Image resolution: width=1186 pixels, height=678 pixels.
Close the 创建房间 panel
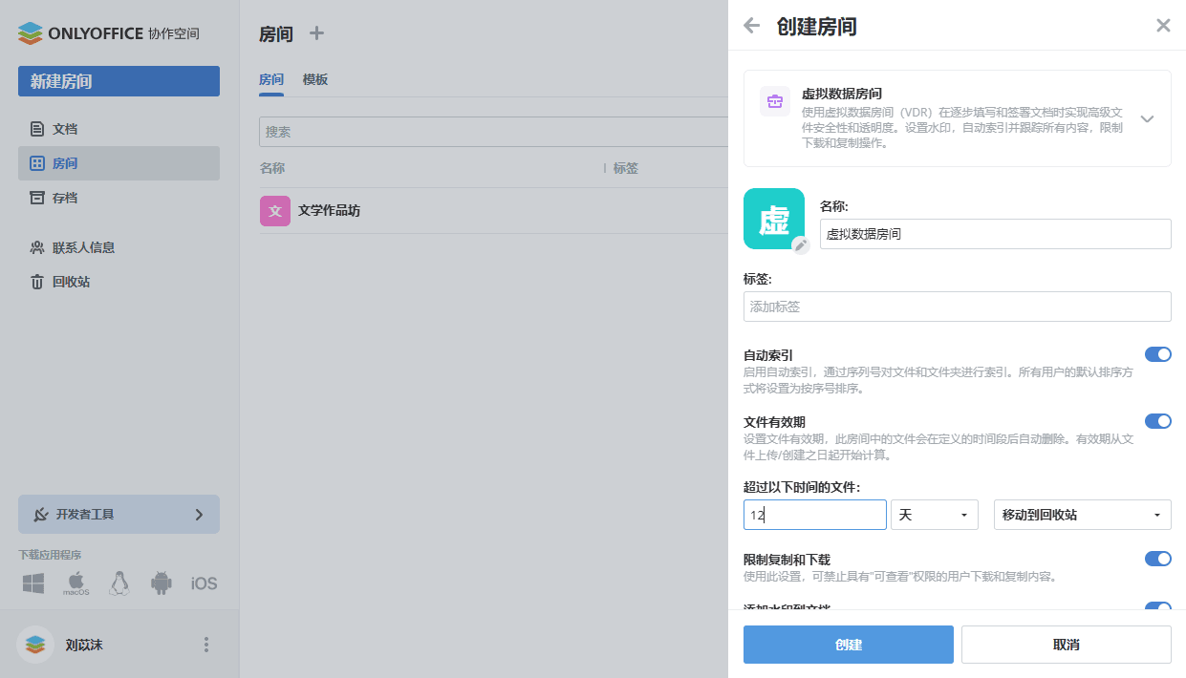click(x=1163, y=26)
